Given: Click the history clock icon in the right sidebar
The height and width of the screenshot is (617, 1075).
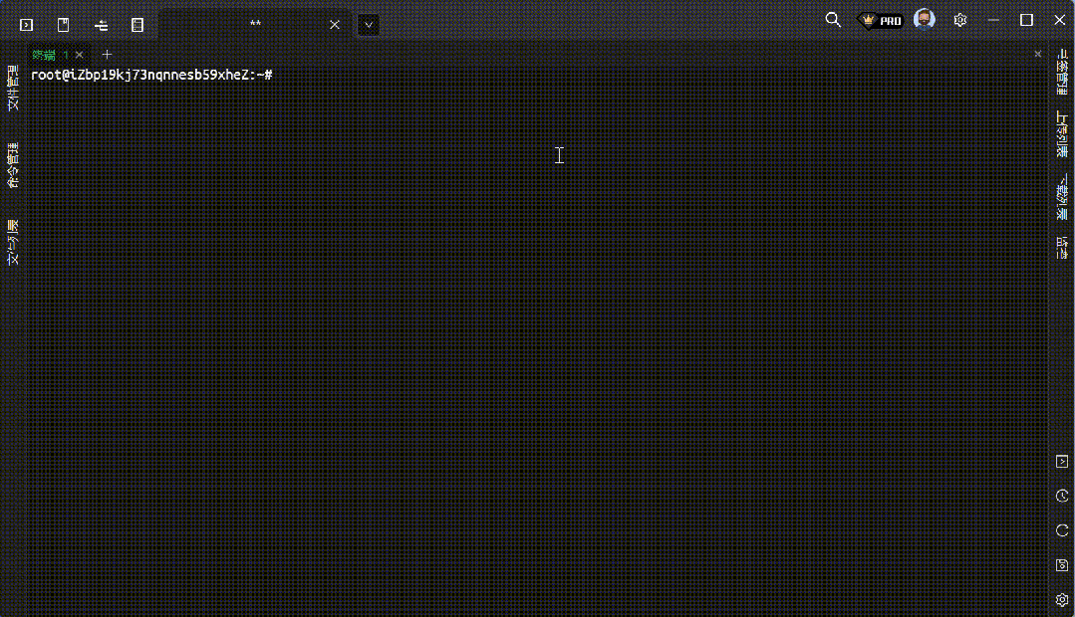Looking at the screenshot, I should pos(1061,496).
